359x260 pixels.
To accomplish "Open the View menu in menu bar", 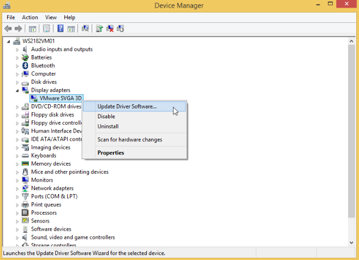I will coord(51,17).
